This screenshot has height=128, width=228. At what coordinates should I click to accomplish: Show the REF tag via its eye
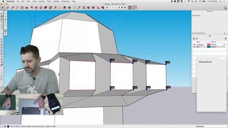(194, 47)
